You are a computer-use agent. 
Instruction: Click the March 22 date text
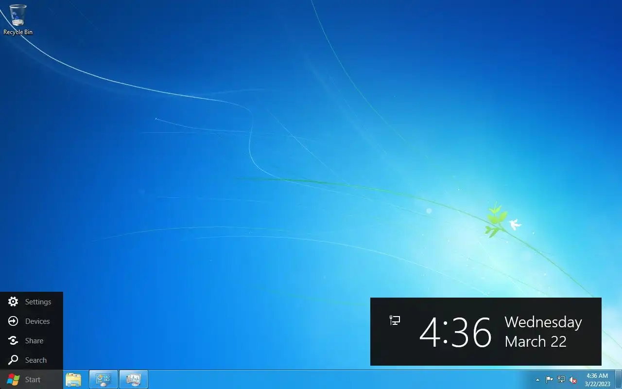[536, 341]
